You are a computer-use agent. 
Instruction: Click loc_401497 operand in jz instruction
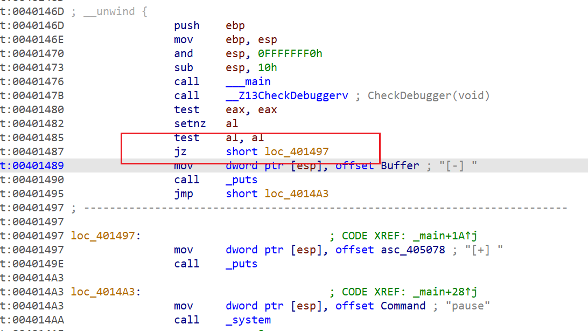296,151
